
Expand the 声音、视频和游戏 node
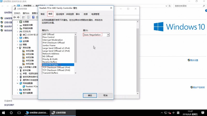point(18,74)
